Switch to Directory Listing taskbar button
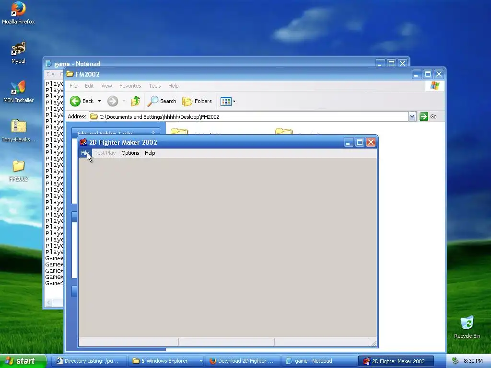The width and height of the screenshot is (491, 368). tap(89, 361)
